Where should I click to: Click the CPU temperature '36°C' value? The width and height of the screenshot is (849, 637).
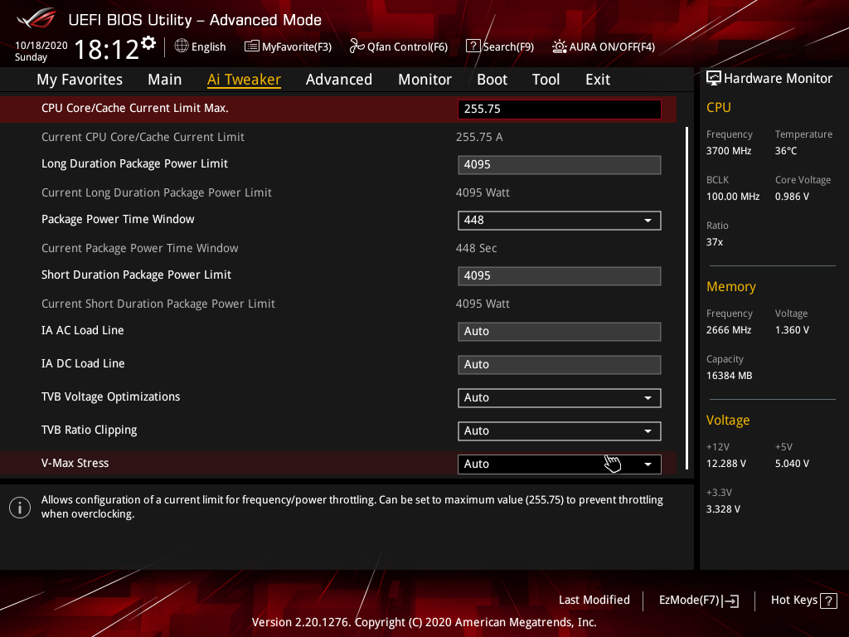tap(786, 151)
